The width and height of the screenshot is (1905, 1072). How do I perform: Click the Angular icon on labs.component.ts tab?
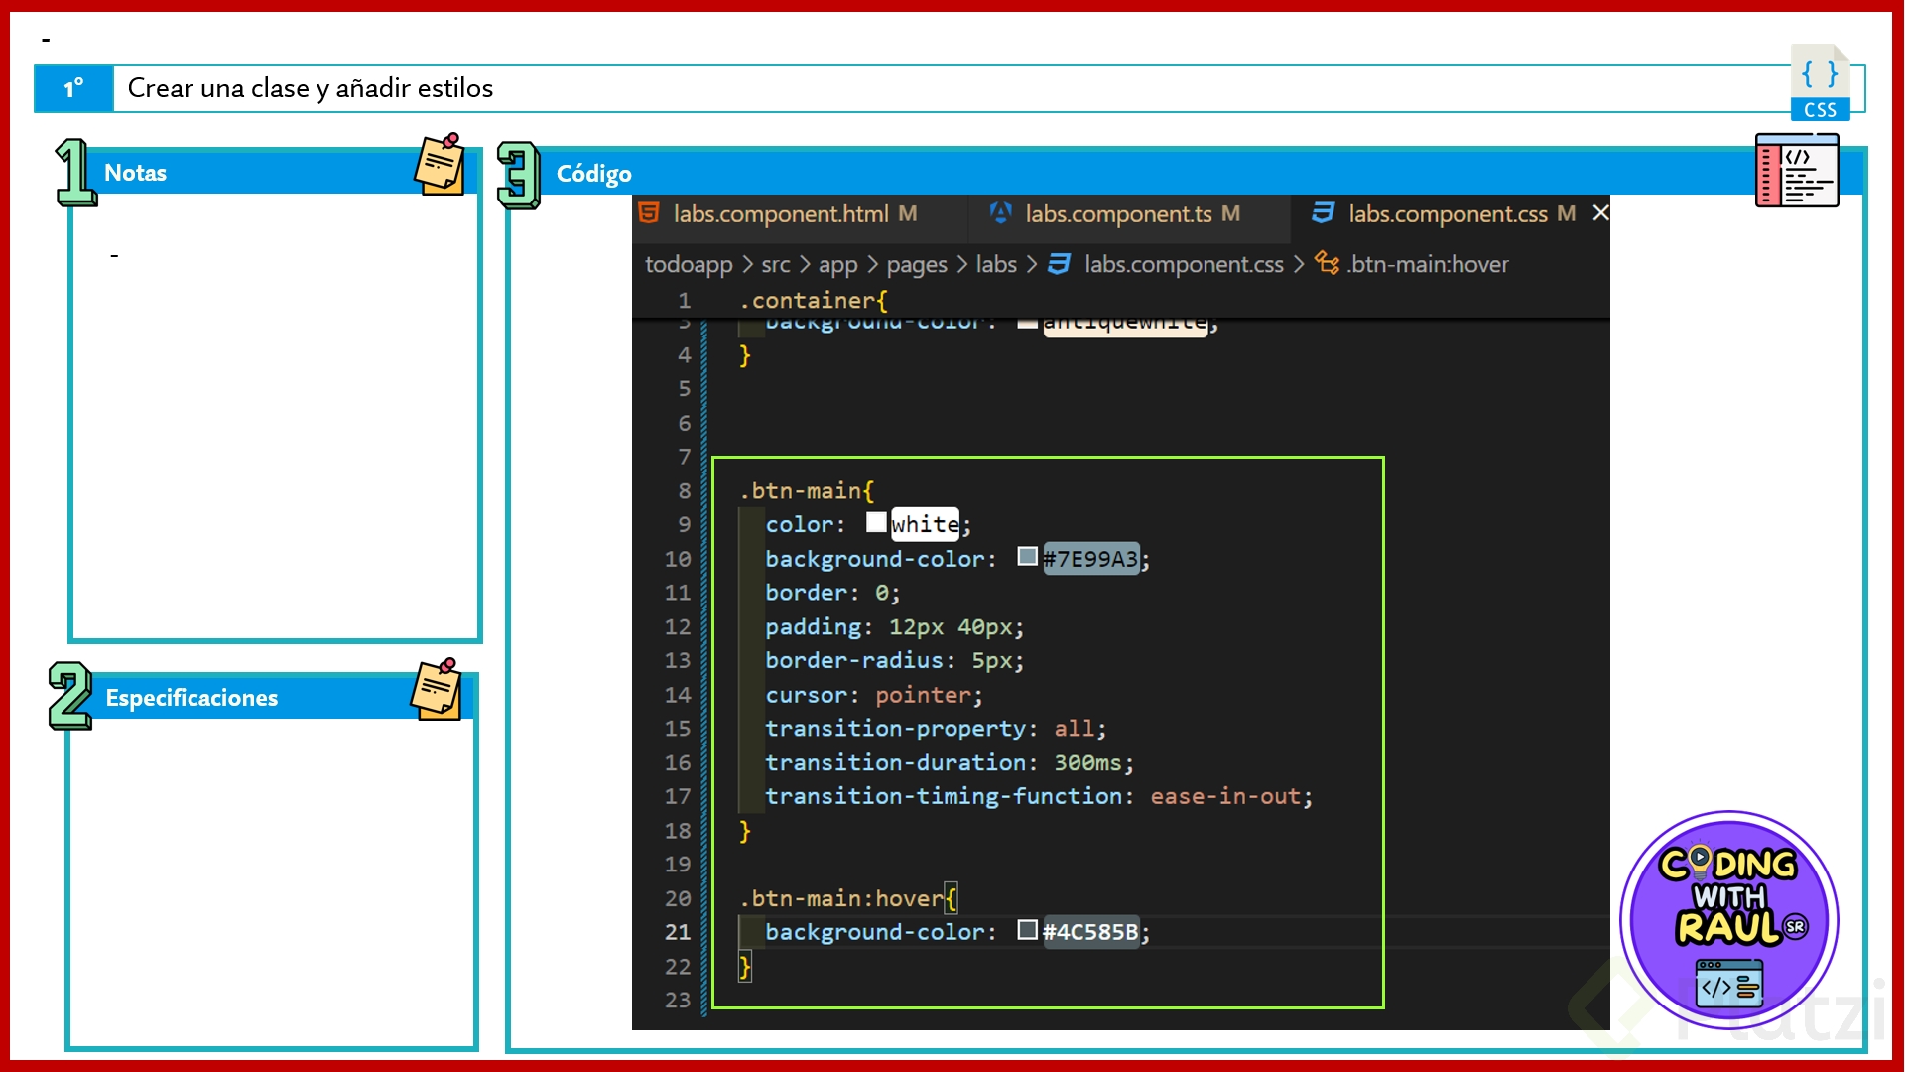tap(1000, 213)
